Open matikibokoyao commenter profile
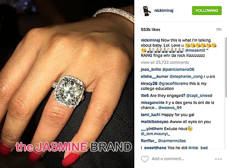227x168 pixels. (155, 122)
